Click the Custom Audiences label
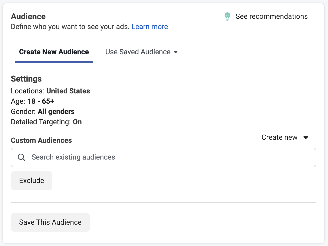 [x=41, y=140]
